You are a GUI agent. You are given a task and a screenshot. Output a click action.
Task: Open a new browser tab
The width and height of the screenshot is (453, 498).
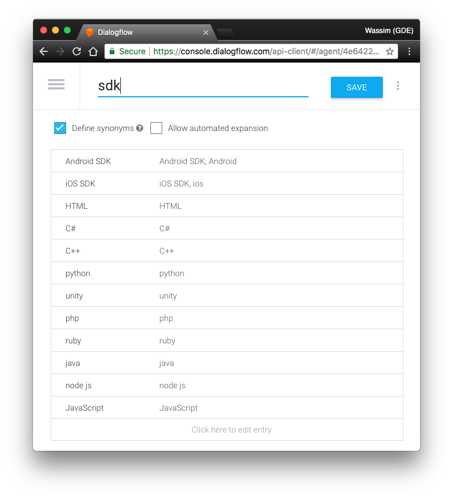coord(226,32)
